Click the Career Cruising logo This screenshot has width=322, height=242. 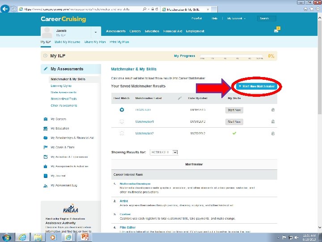click(x=63, y=19)
